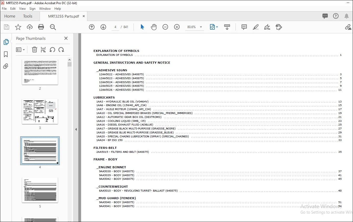Open the Help menu
This screenshot has height=222, width=353.
pyautogui.click(x=58, y=9)
